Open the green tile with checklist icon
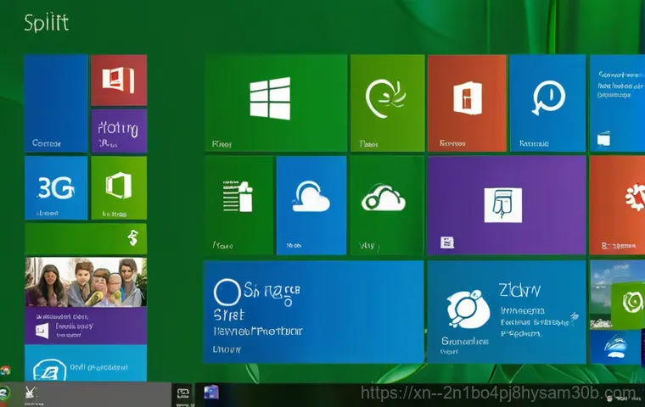The width and height of the screenshot is (645, 407). [x=239, y=205]
